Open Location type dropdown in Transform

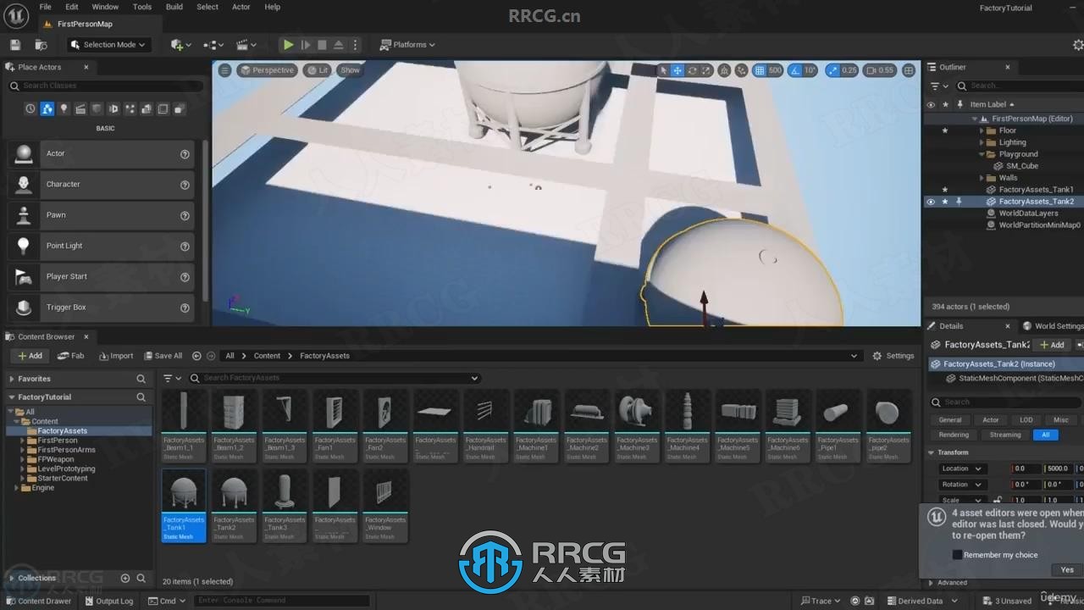[962, 469]
